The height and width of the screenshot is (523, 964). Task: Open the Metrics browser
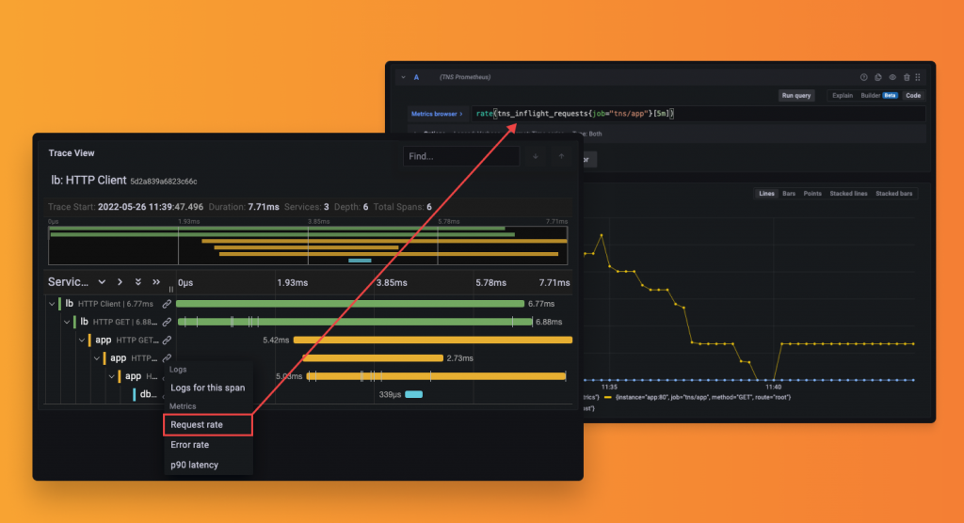click(437, 114)
